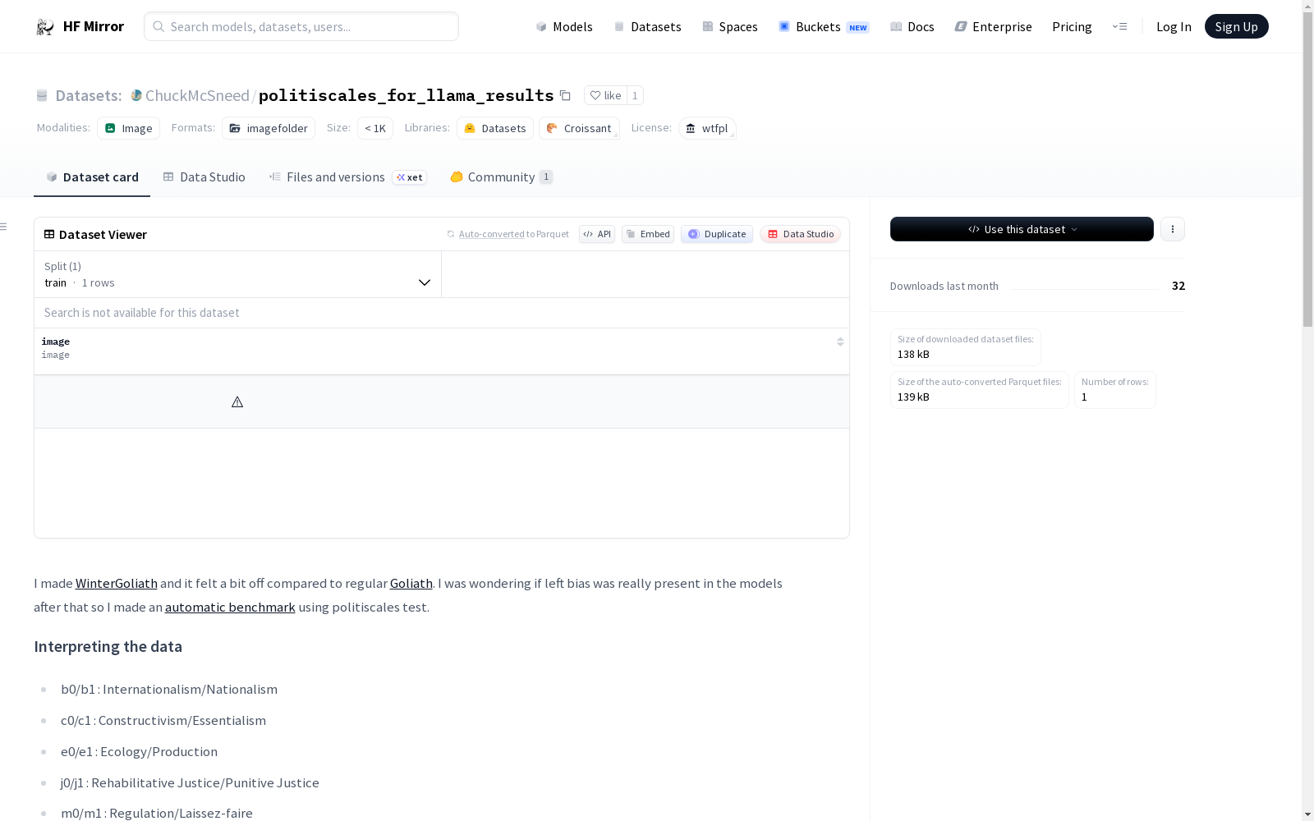
Task: Open the automatic benchmark link
Action: (230, 608)
